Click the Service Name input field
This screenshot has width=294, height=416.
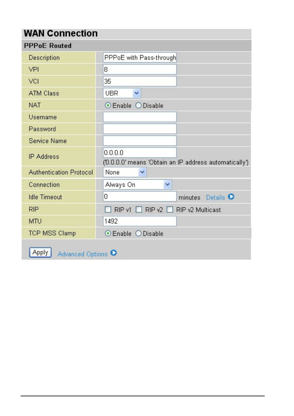140,141
